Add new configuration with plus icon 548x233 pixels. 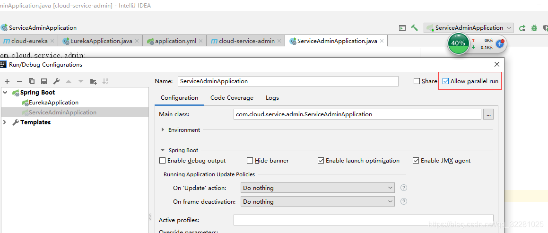[7, 81]
